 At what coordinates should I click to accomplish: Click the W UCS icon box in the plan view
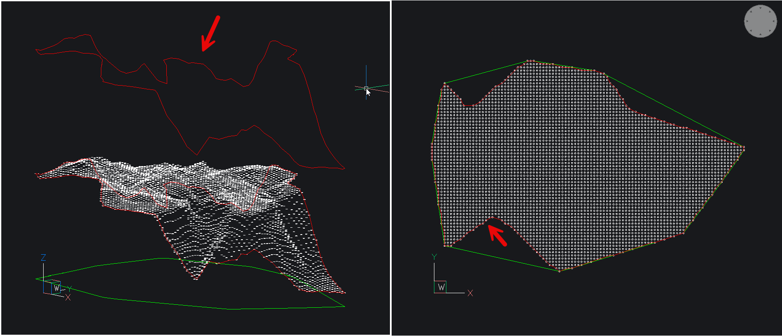pos(440,287)
